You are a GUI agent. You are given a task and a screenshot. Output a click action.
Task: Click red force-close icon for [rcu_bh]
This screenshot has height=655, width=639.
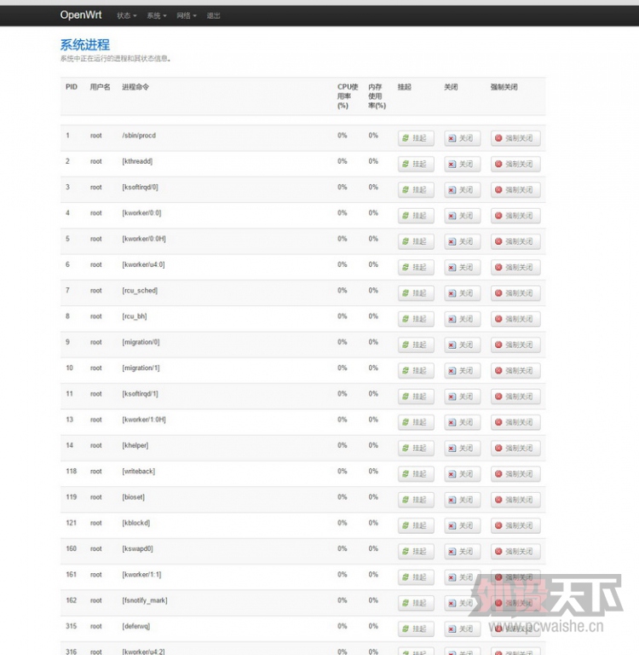498,319
